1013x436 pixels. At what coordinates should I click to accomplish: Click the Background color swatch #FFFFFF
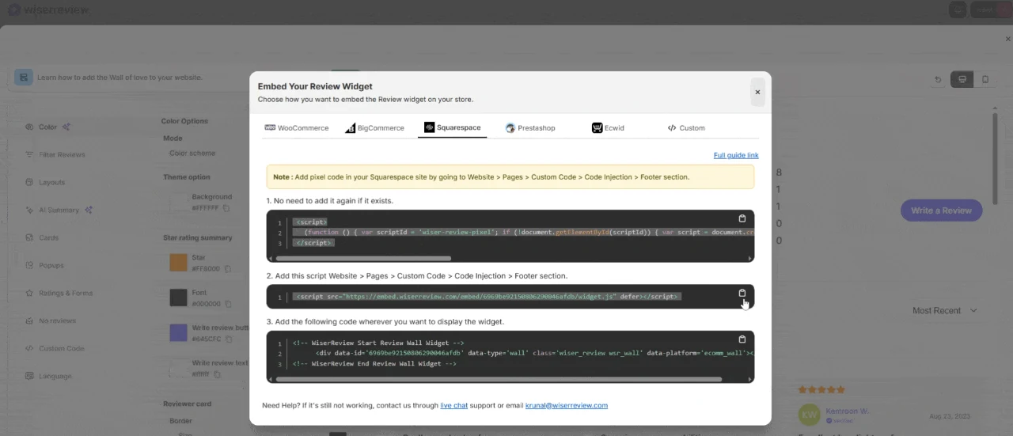click(x=178, y=203)
